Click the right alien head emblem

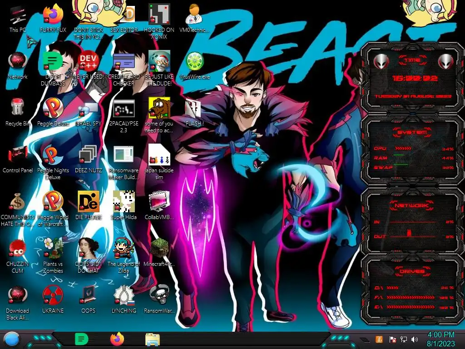pyautogui.click(x=446, y=62)
